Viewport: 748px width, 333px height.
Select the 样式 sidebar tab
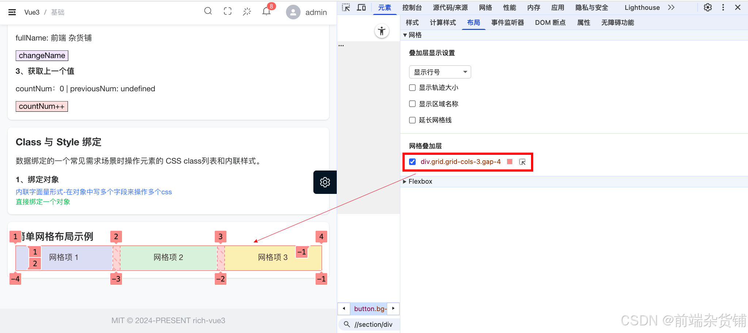[x=412, y=23]
